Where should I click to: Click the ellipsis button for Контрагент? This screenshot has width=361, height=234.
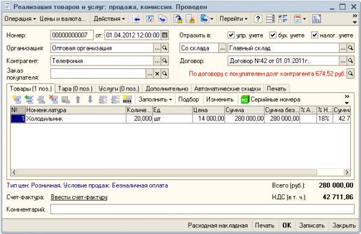pyautogui.click(x=157, y=61)
